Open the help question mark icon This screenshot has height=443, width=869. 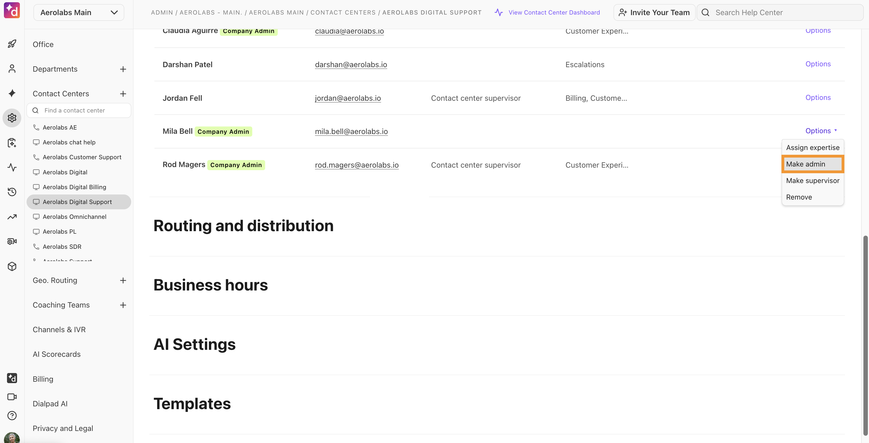pos(12,415)
